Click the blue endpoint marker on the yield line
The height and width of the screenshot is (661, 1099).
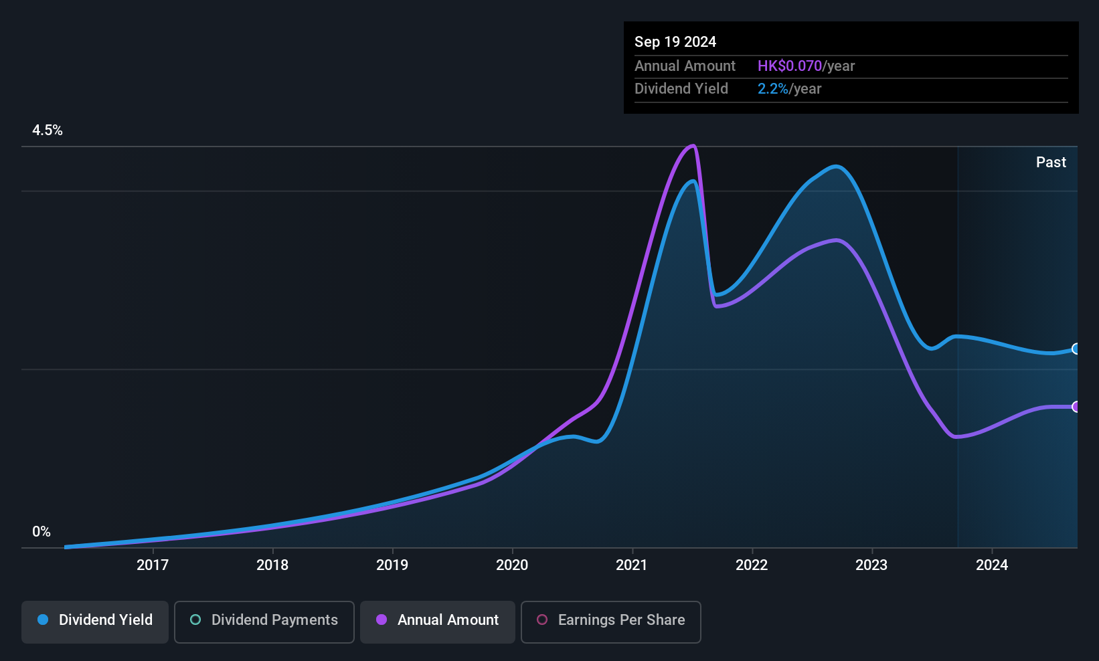pyautogui.click(x=1076, y=349)
